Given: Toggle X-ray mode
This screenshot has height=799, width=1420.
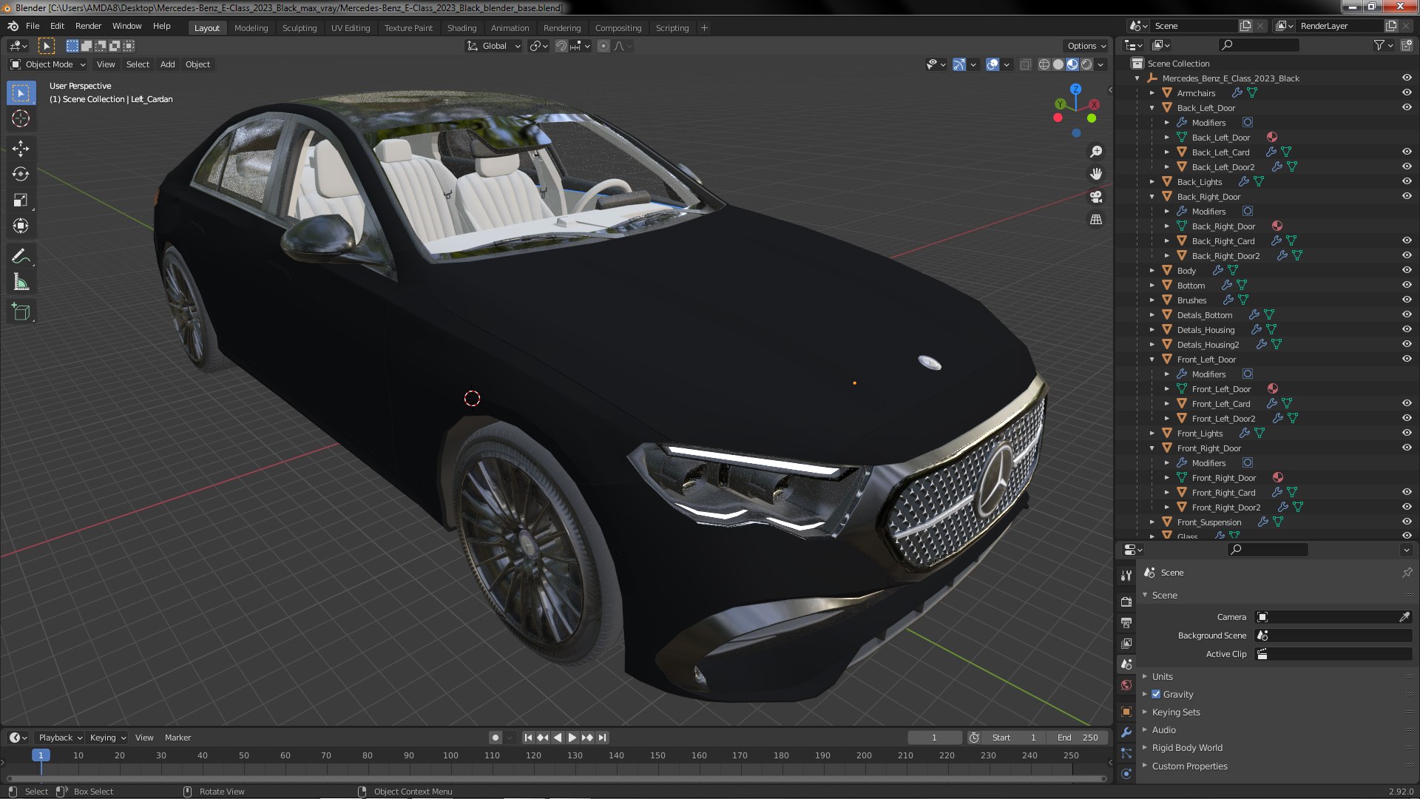Looking at the screenshot, I should [x=1025, y=64].
